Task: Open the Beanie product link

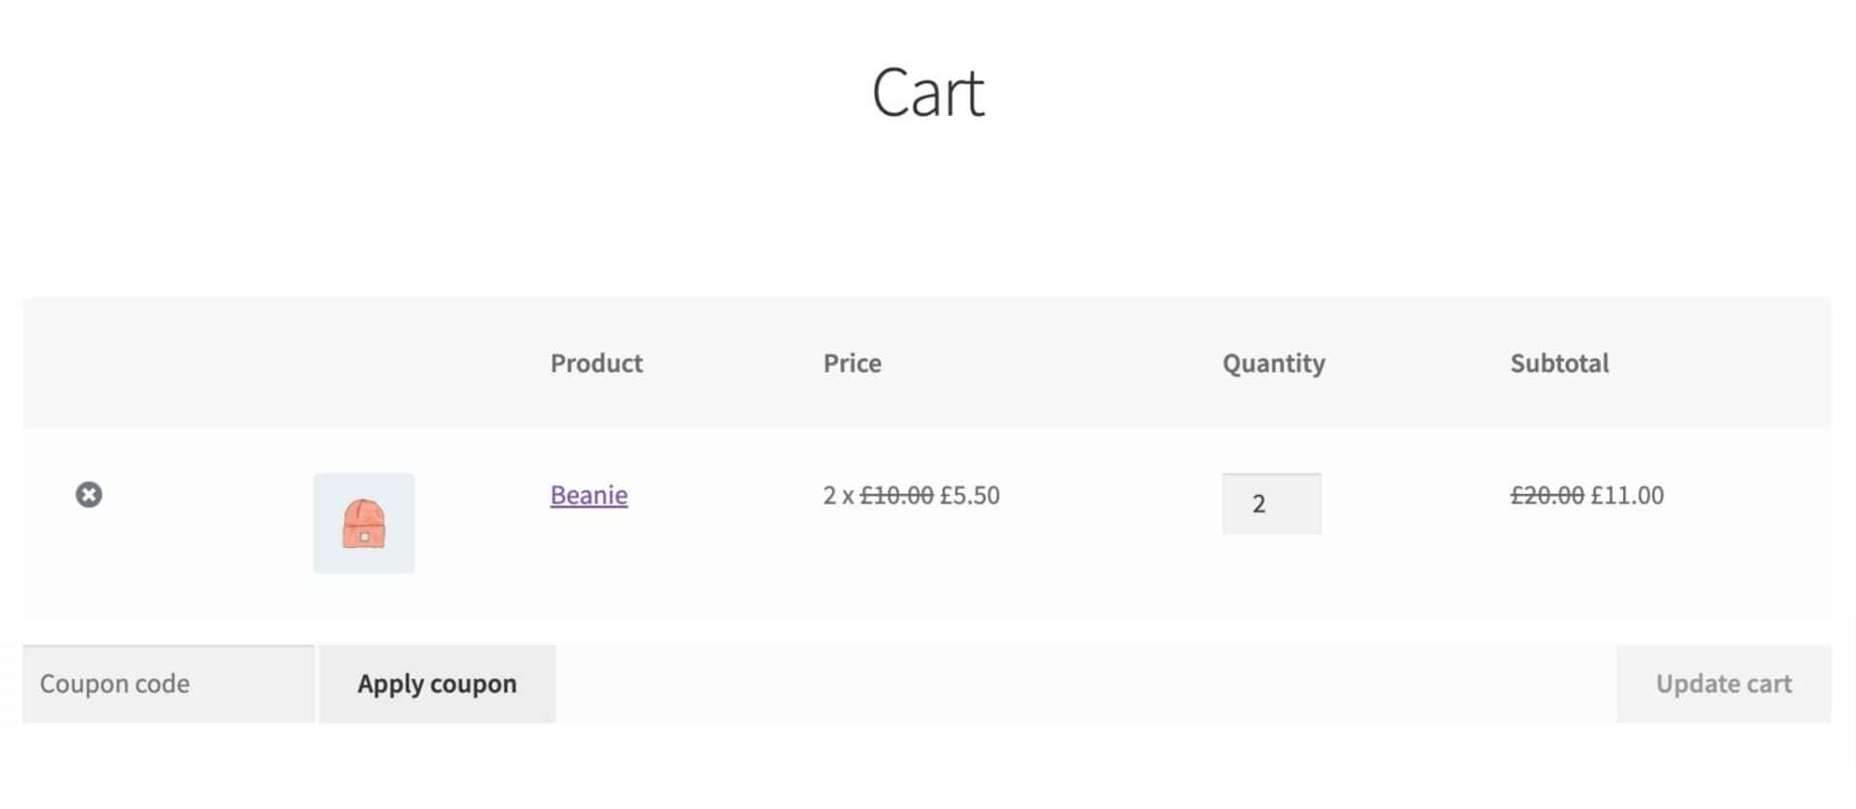Action: point(589,495)
